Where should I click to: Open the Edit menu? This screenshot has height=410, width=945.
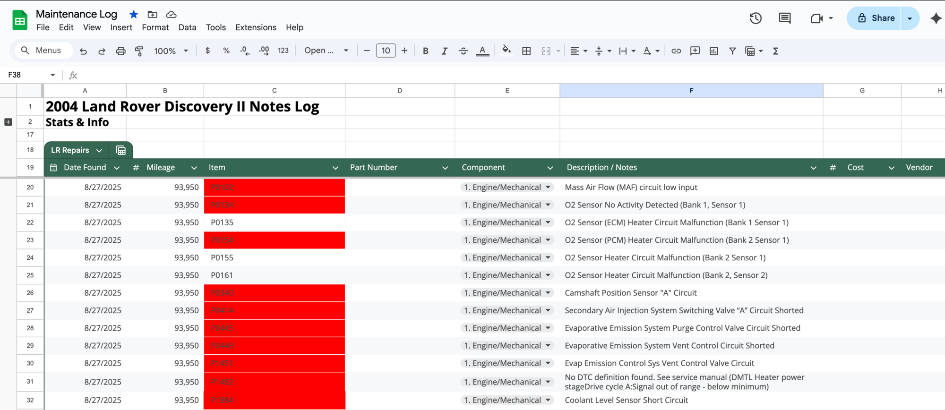click(x=66, y=27)
